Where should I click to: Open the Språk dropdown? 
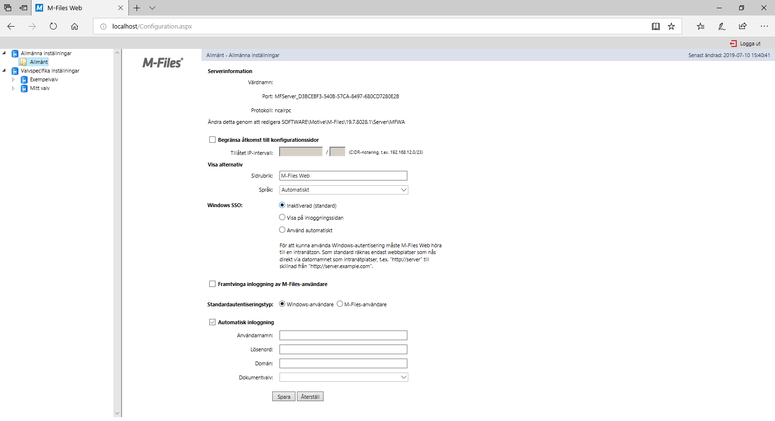coord(344,190)
